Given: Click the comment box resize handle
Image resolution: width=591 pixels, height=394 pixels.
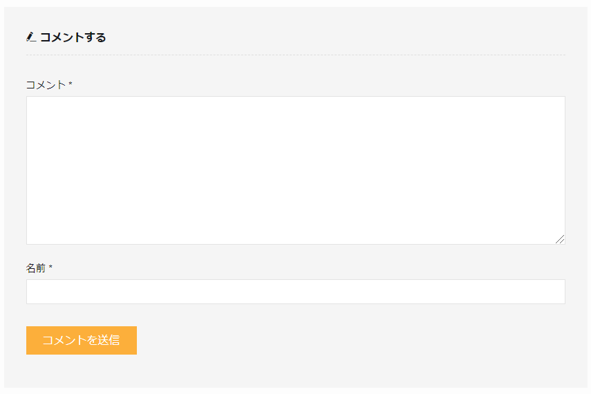Looking at the screenshot, I should [x=560, y=239].
